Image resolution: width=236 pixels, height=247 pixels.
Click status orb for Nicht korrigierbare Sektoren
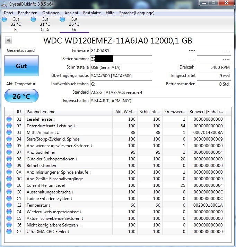click(x=9, y=225)
